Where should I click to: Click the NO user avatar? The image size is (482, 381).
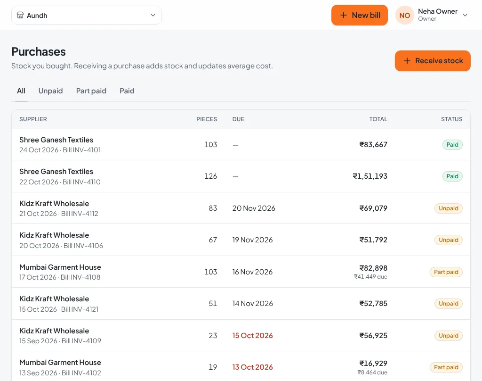404,15
